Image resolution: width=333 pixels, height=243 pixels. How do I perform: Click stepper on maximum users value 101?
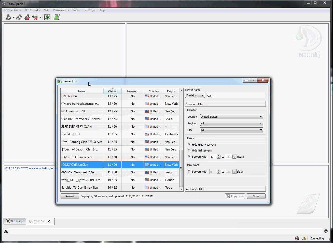click(234, 157)
